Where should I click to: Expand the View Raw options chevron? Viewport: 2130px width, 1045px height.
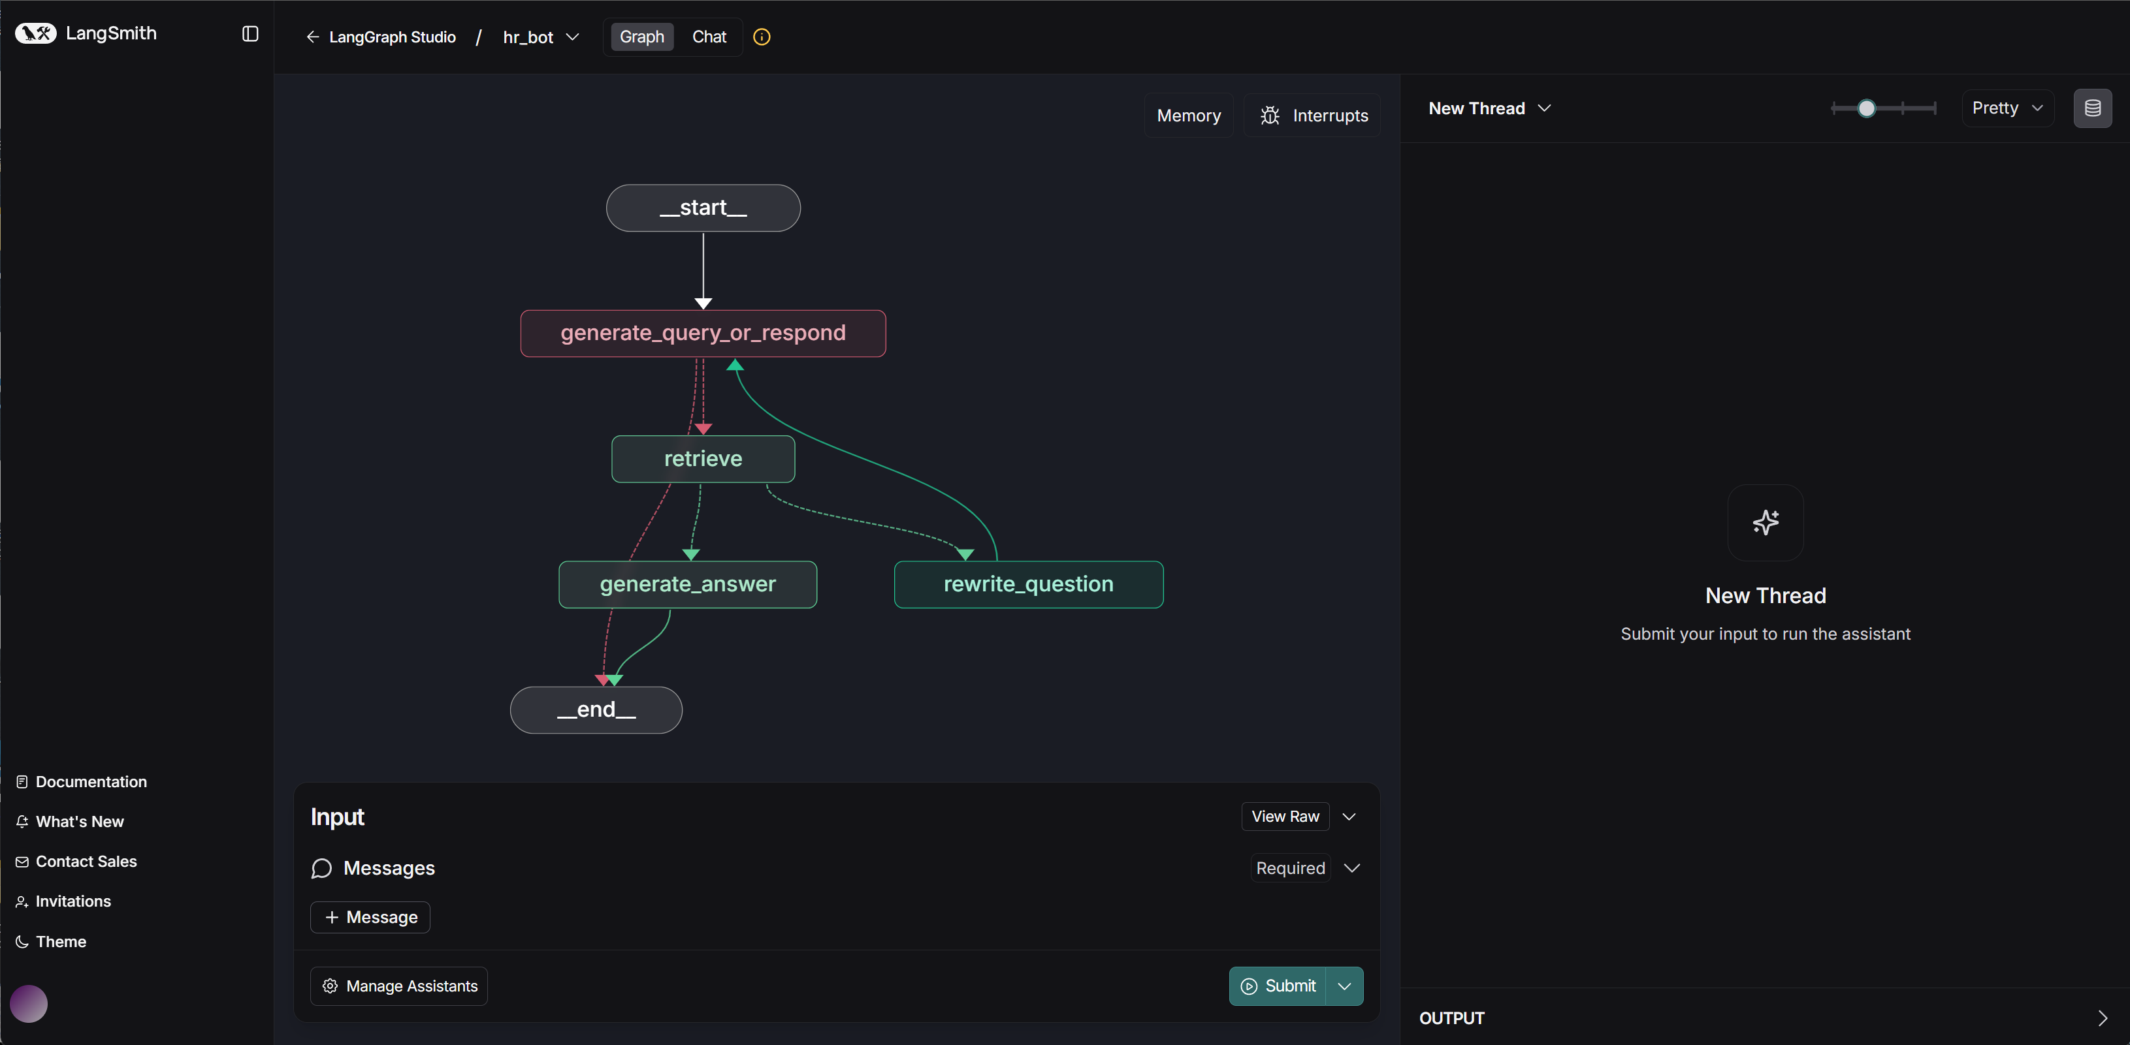coord(1349,817)
